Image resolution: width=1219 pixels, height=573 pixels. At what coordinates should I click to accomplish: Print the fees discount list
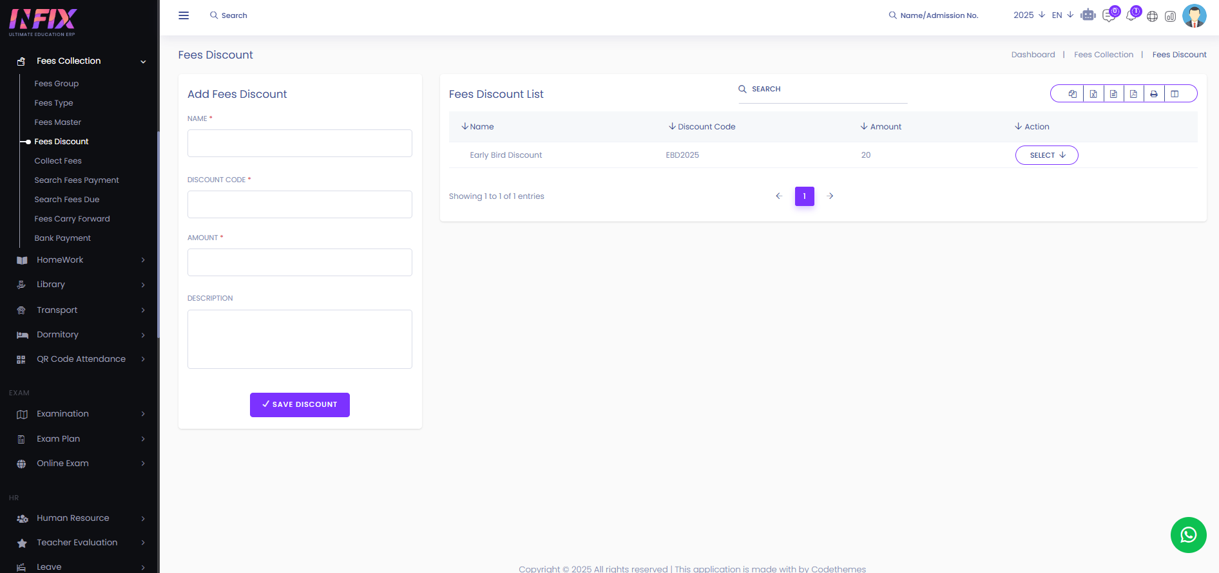pyautogui.click(x=1154, y=94)
